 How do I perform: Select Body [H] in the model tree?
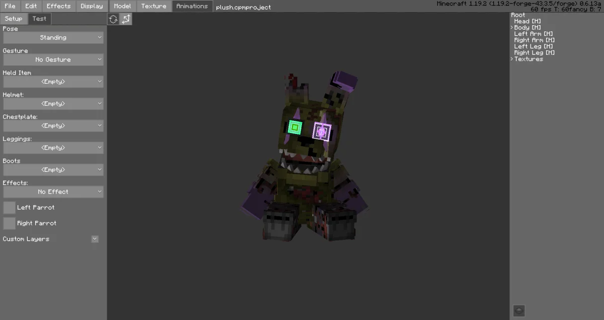point(527,28)
